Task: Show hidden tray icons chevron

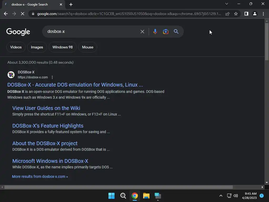Action: click(x=221, y=196)
